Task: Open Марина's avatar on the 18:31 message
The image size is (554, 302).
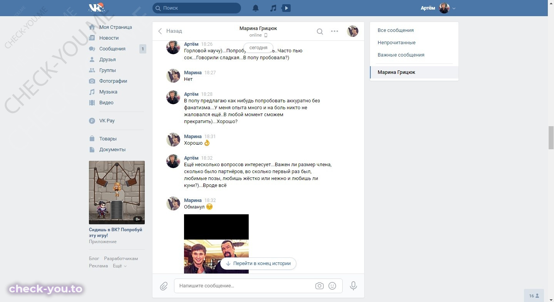Action: (173, 140)
